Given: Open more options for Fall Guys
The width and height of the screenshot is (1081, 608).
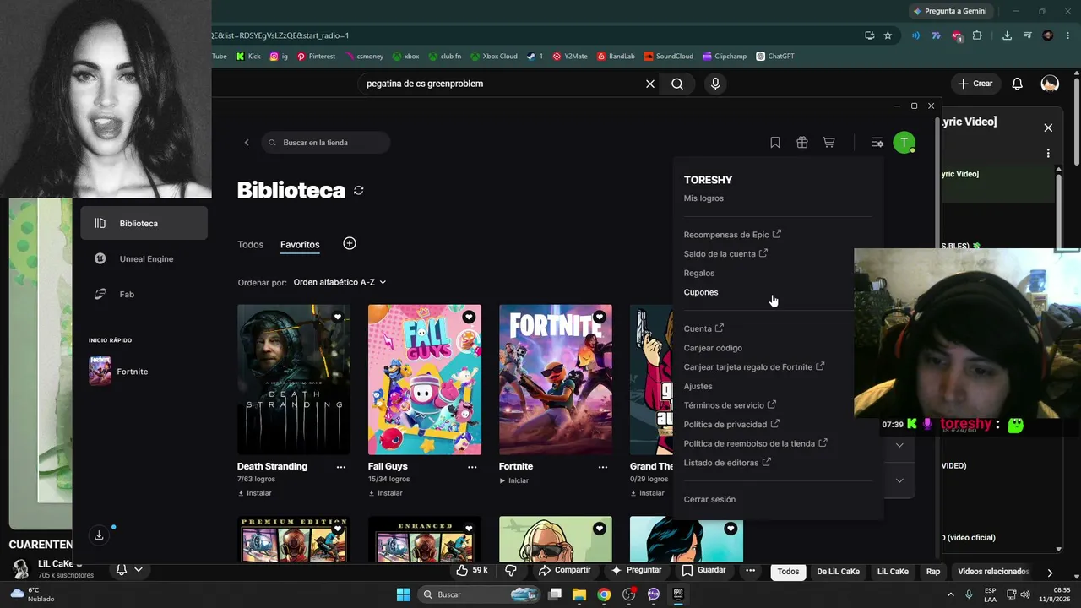Looking at the screenshot, I should point(472,466).
